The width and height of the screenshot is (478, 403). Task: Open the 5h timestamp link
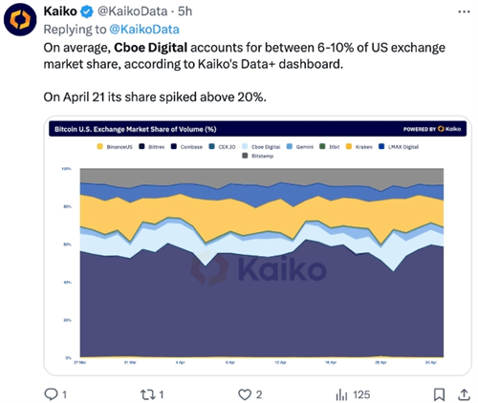(185, 11)
